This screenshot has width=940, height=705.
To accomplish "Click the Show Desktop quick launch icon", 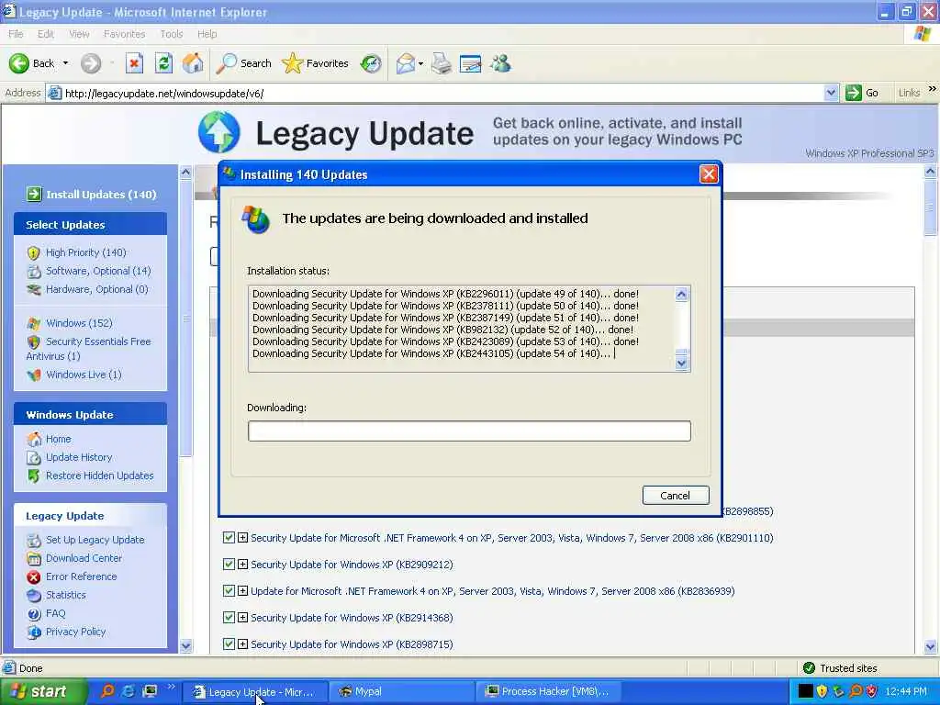I will point(150,691).
